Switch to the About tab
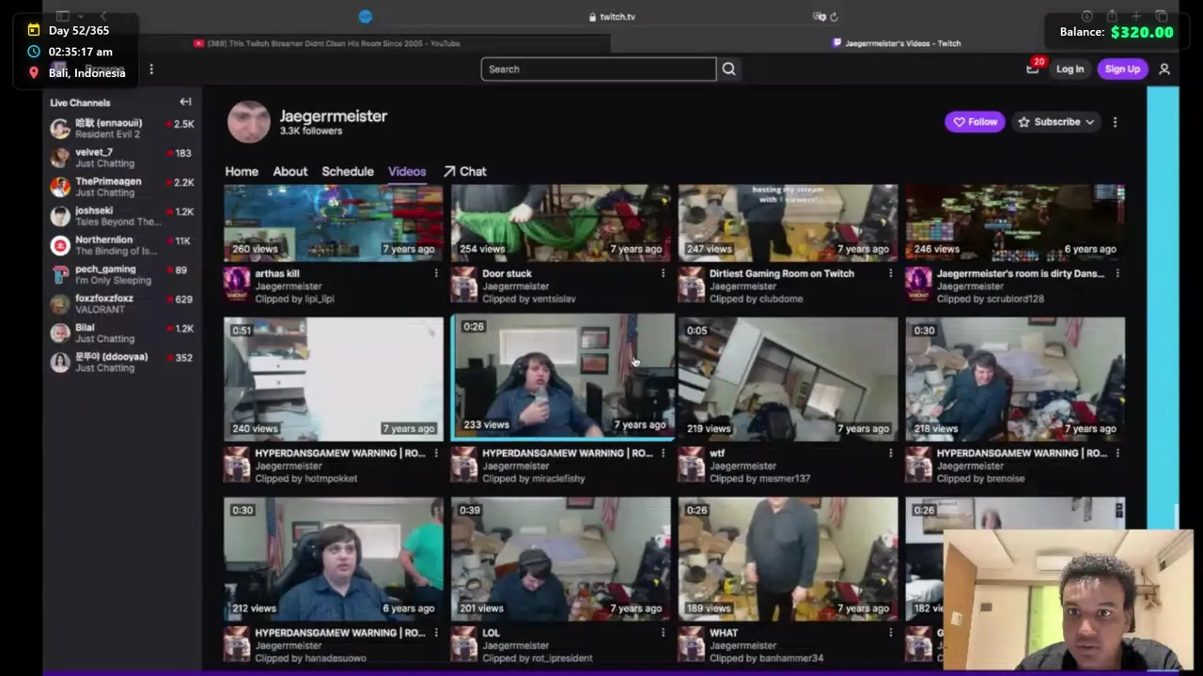Viewport: 1203px width, 676px height. tap(290, 171)
